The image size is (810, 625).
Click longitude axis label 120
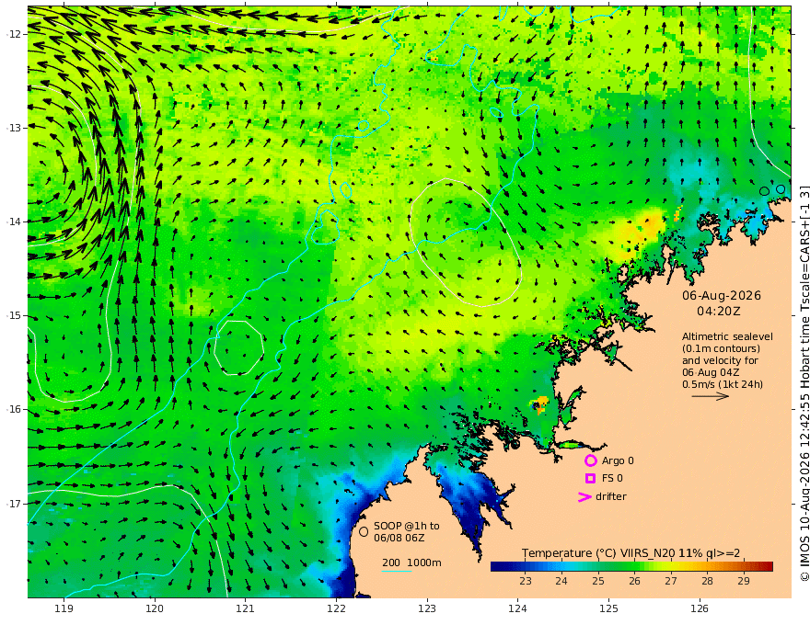click(x=155, y=609)
